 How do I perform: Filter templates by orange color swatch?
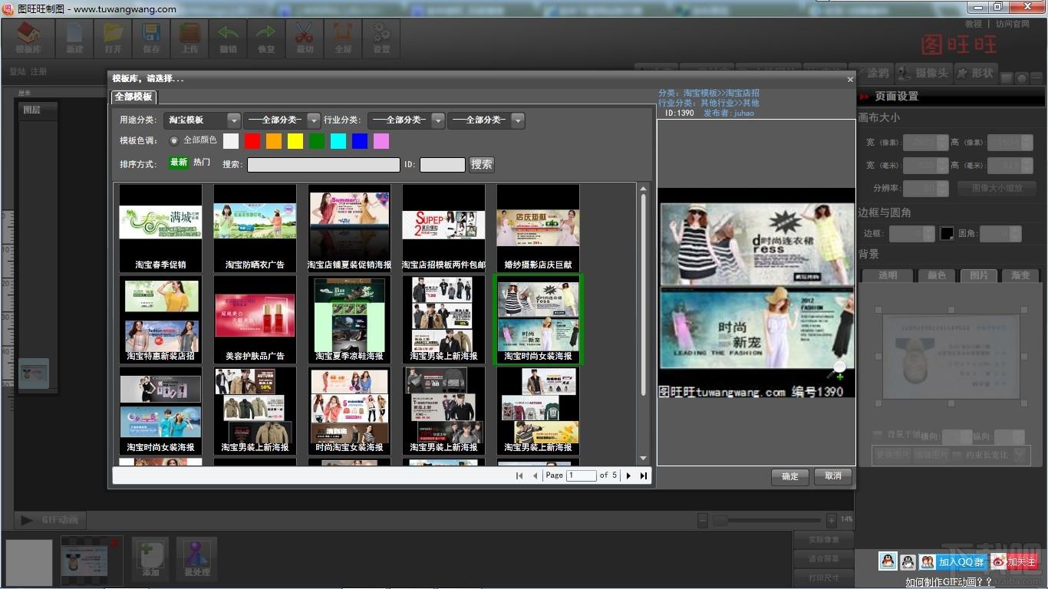tap(274, 141)
